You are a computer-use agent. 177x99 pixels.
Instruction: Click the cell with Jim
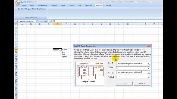66,52
